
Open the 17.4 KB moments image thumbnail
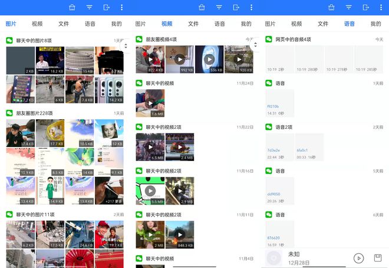pyautogui.click(x=21, y=133)
